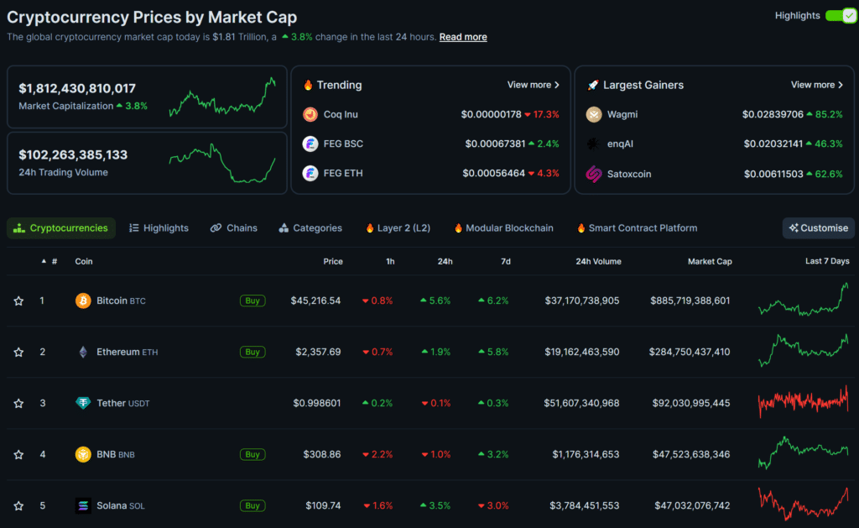Click the Tether coin logo
Viewport: 859px width, 528px height.
[x=83, y=403]
